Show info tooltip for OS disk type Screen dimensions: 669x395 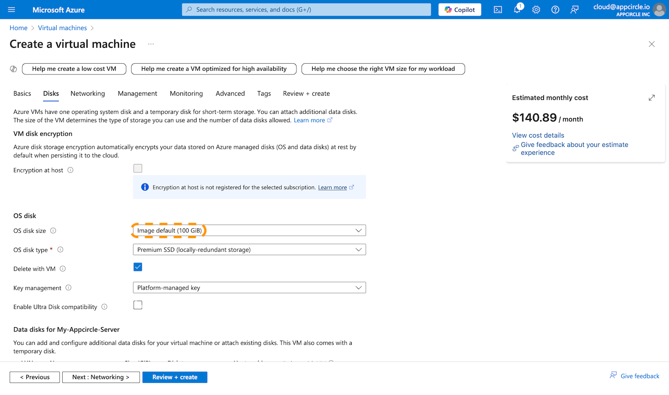click(x=60, y=250)
